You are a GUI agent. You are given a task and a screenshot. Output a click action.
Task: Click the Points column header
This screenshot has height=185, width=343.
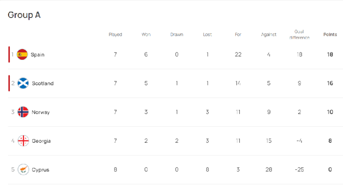click(x=330, y=35)
